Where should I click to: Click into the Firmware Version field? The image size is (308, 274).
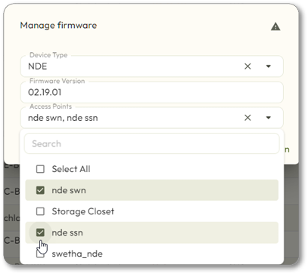(x=151, y=92)
